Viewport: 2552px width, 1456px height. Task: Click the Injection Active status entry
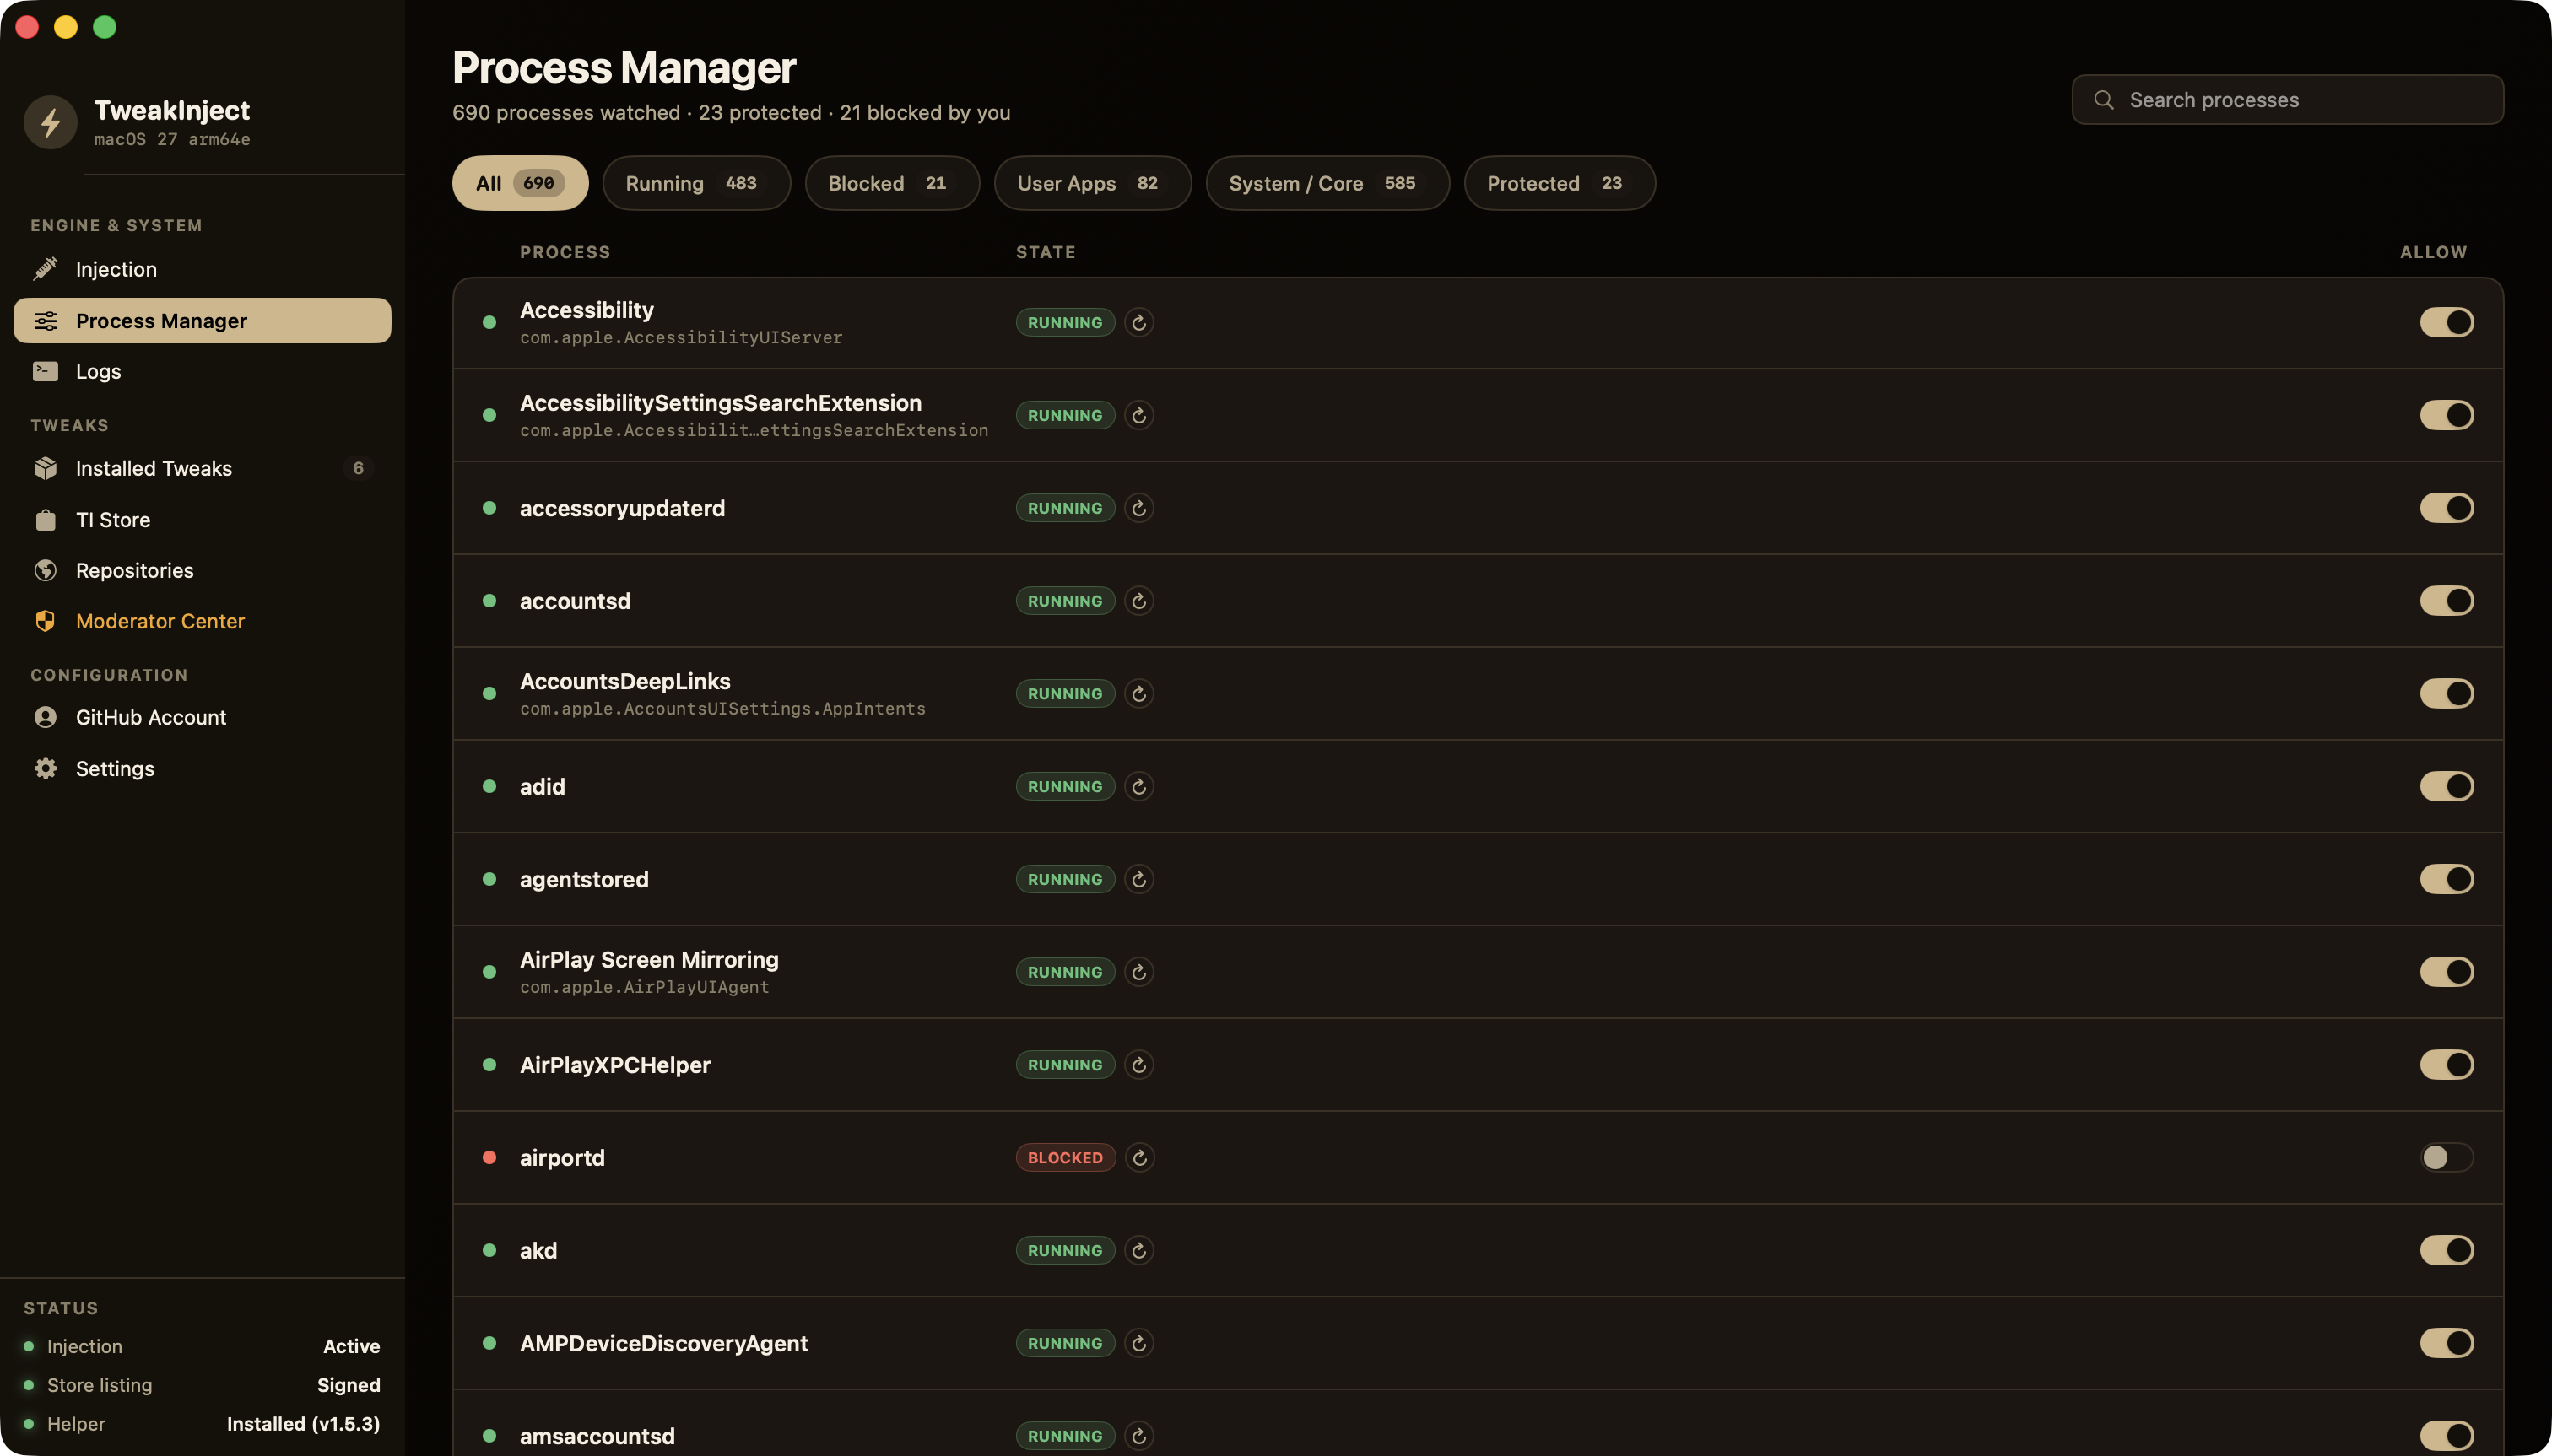[202, 1346]
